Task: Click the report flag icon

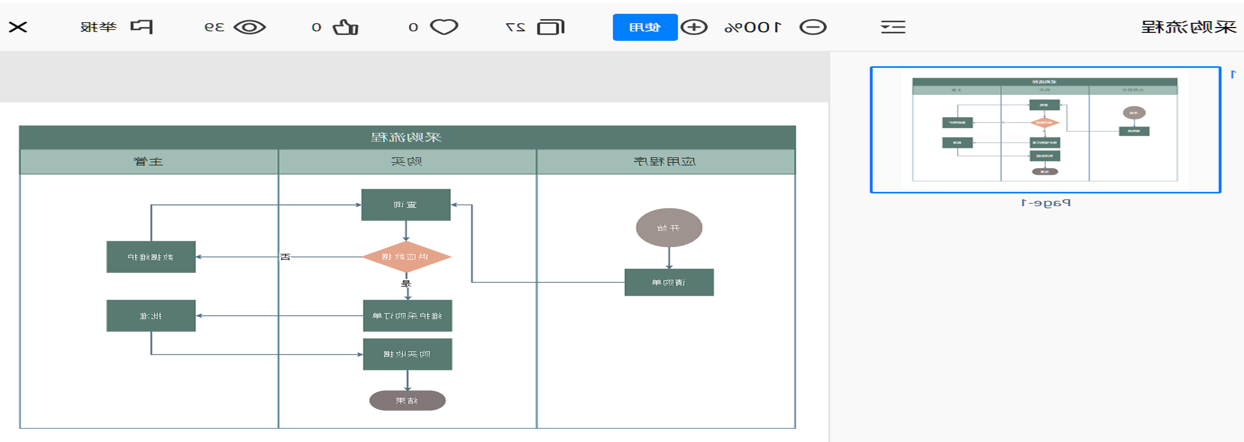Action: [142, 27]
